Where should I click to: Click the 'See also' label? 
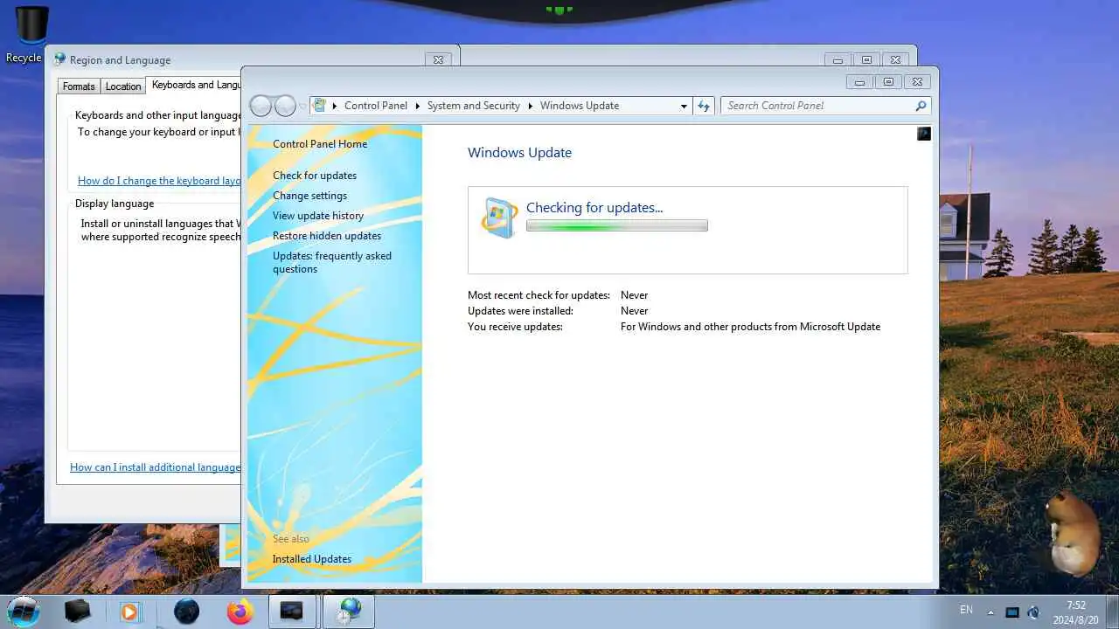[x=291, y=539]
